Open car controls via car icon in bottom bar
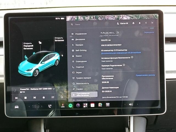Screen dimensions: 176x132 (17, 107)
